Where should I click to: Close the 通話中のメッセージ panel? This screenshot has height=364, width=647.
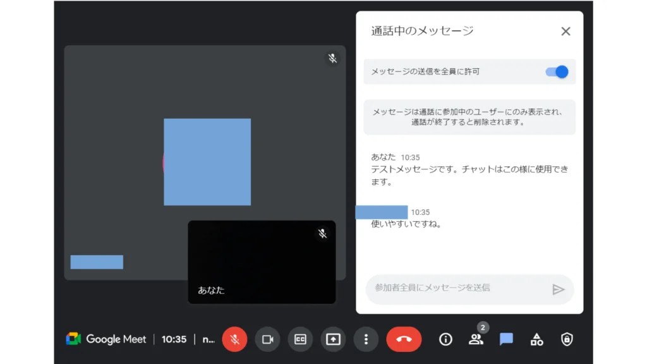tap(565, 31)
